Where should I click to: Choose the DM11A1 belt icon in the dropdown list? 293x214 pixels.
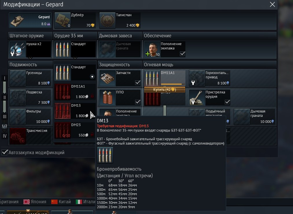click(62, 92)
